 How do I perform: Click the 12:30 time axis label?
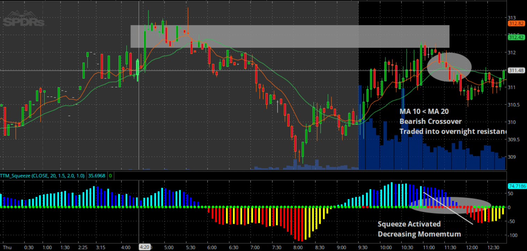coord(494,247)
